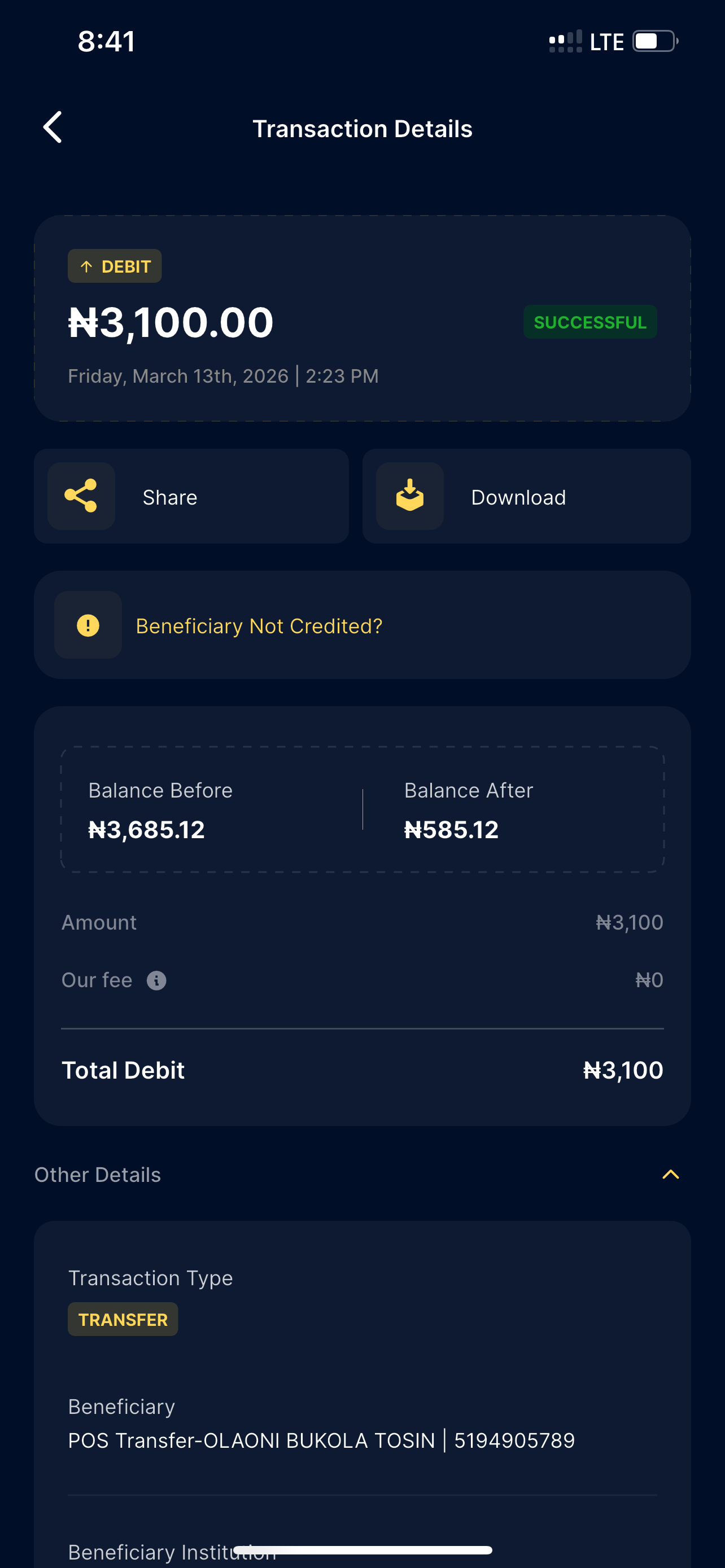
Task: Tap the yellow share icon
Action: [81, 496]
